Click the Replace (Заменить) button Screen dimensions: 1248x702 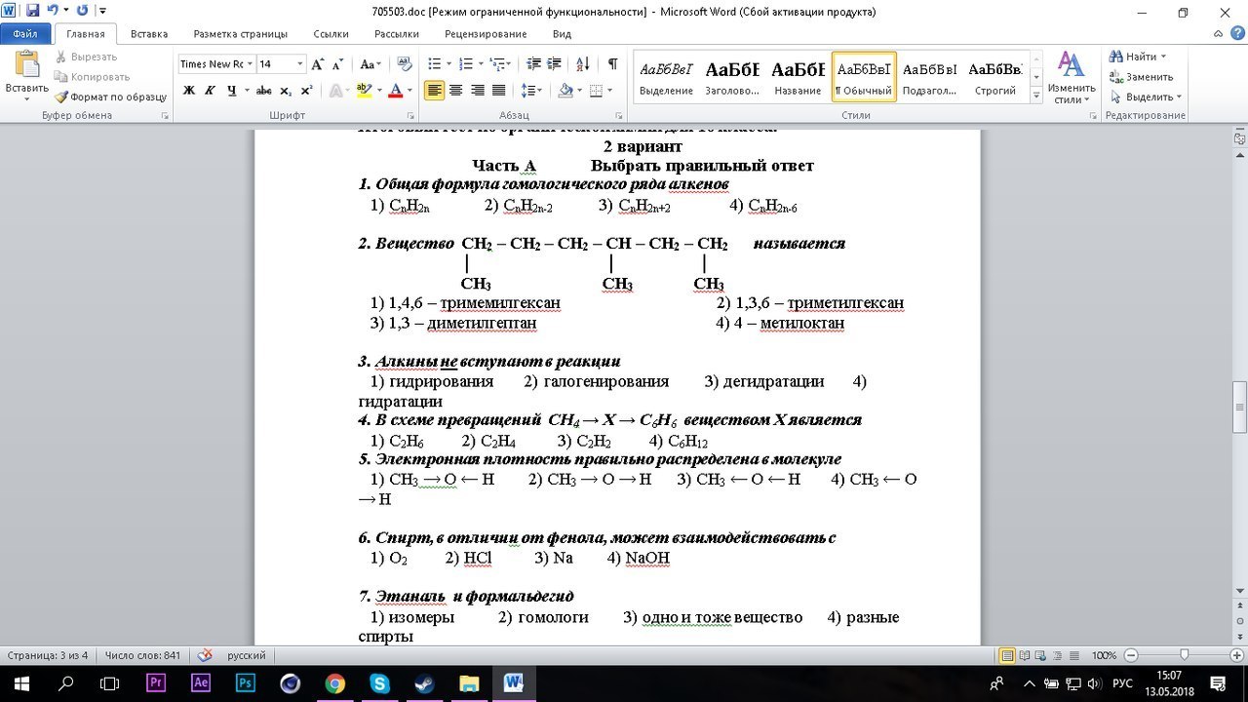click(x=1141, y=77)
